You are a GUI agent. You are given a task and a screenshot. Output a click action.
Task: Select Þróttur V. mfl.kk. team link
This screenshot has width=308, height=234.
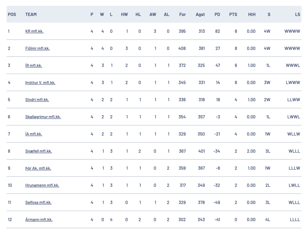[x=40, y=83]
